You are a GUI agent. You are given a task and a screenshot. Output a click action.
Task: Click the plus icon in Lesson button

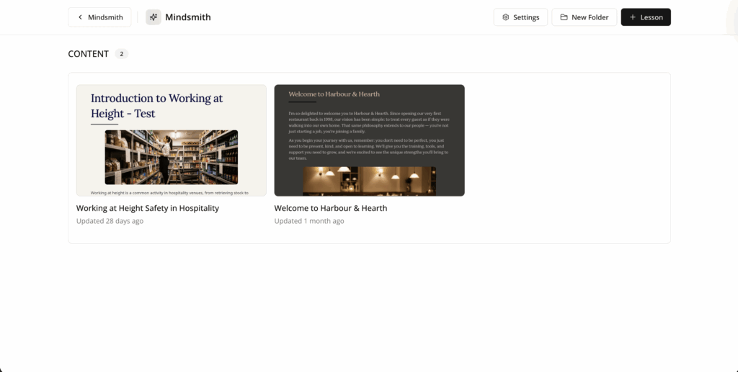(633, 17)
